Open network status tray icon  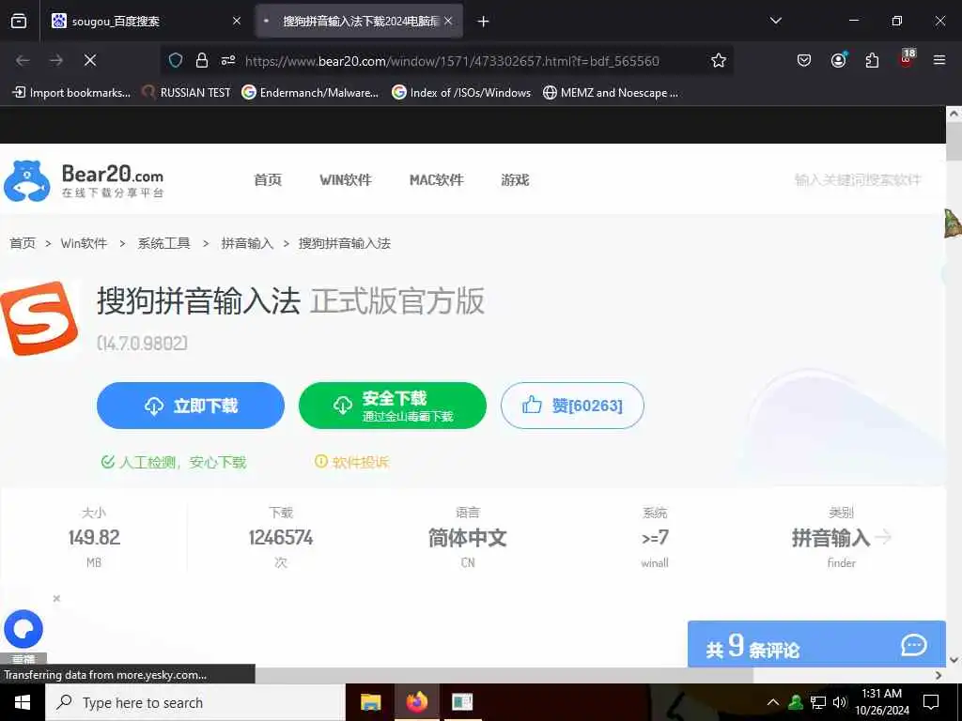pyautogui.click(x=818, y=702)
